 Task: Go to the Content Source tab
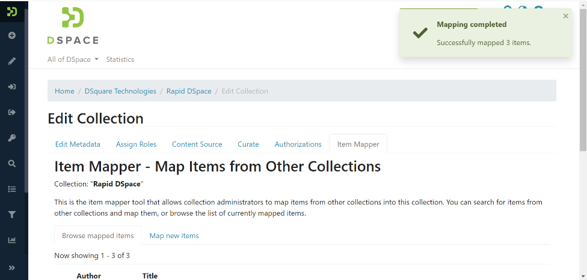point(197,144)
